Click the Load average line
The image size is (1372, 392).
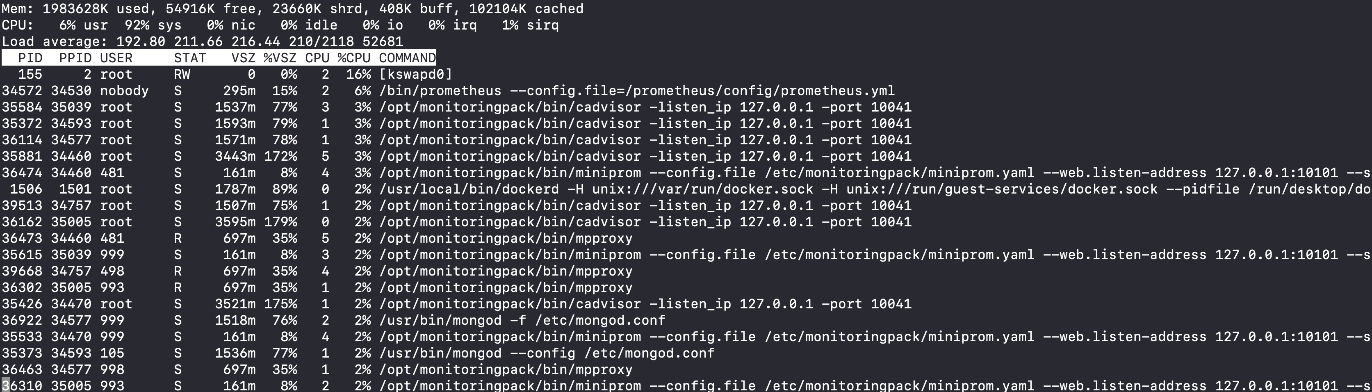click(x=203, y=41)
